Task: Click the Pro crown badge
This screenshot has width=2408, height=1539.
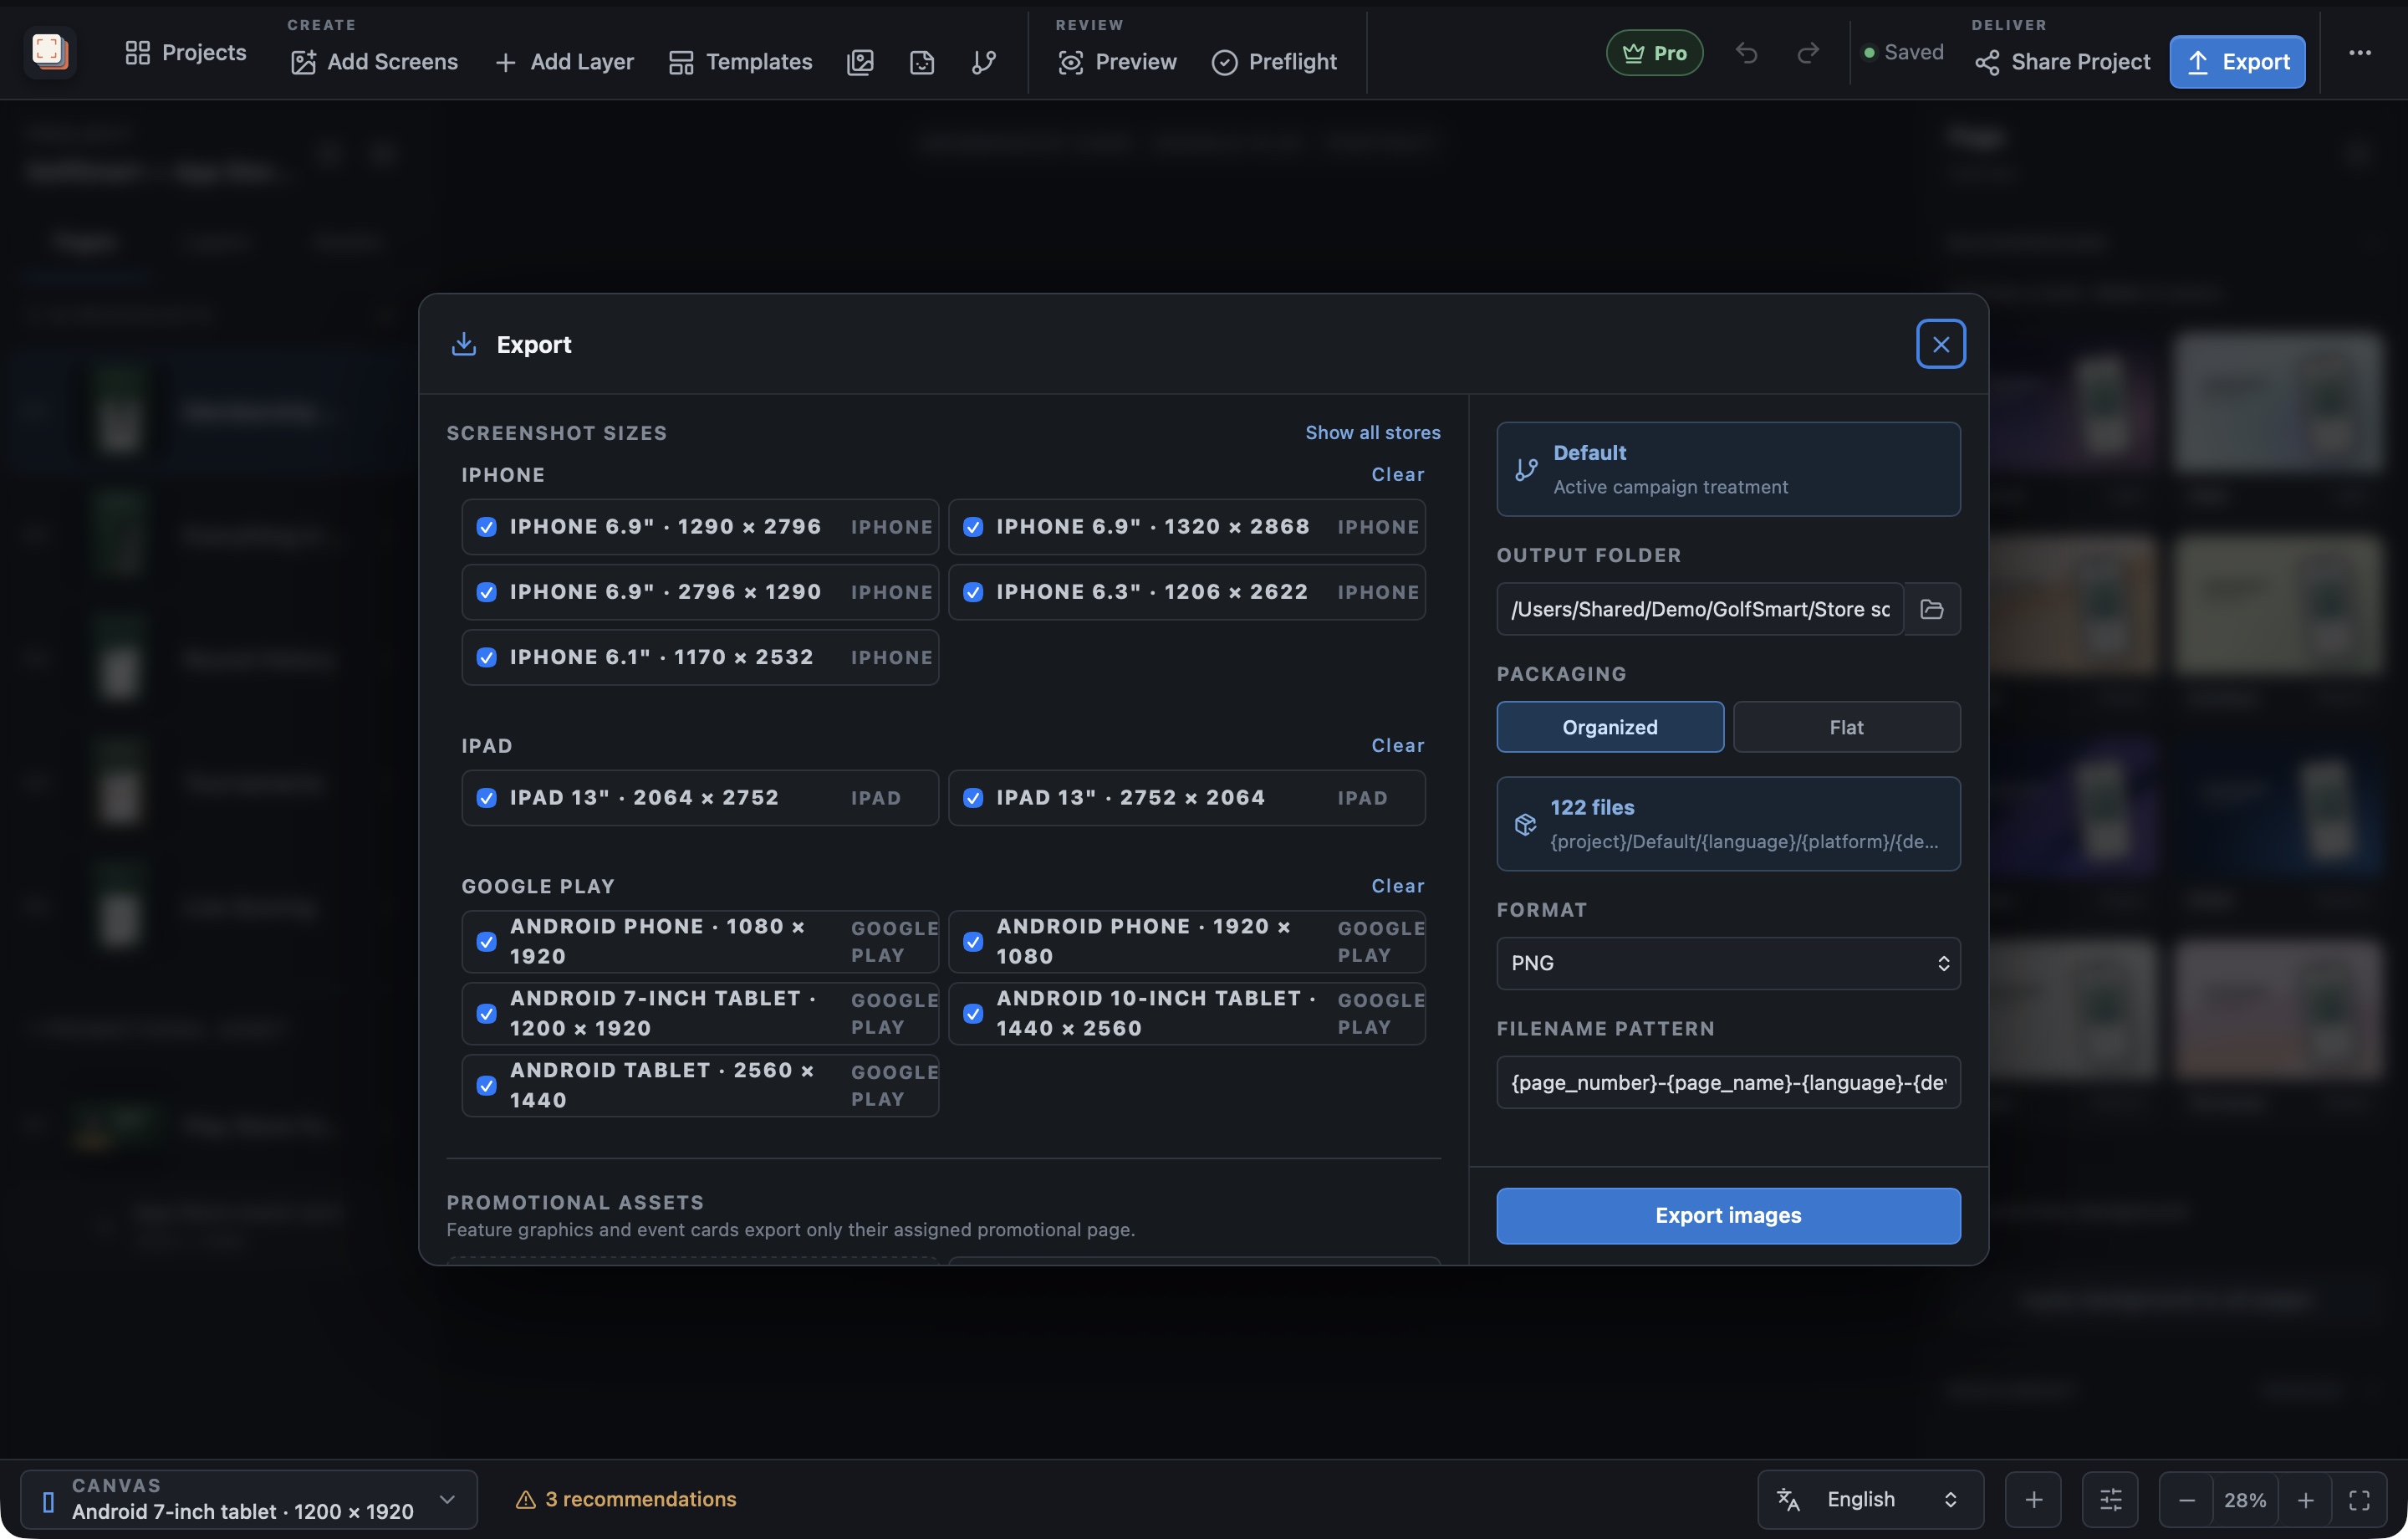Action: tap(1654, 52)
